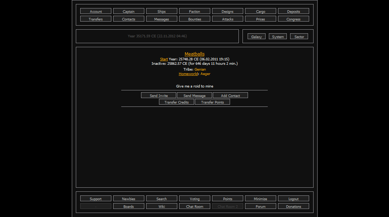Go to the Ships page
Screen dimensions: 389x217
[x=162, y=11]
